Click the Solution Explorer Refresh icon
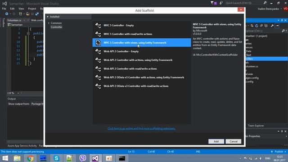The image size is (288, 162). 256,26
